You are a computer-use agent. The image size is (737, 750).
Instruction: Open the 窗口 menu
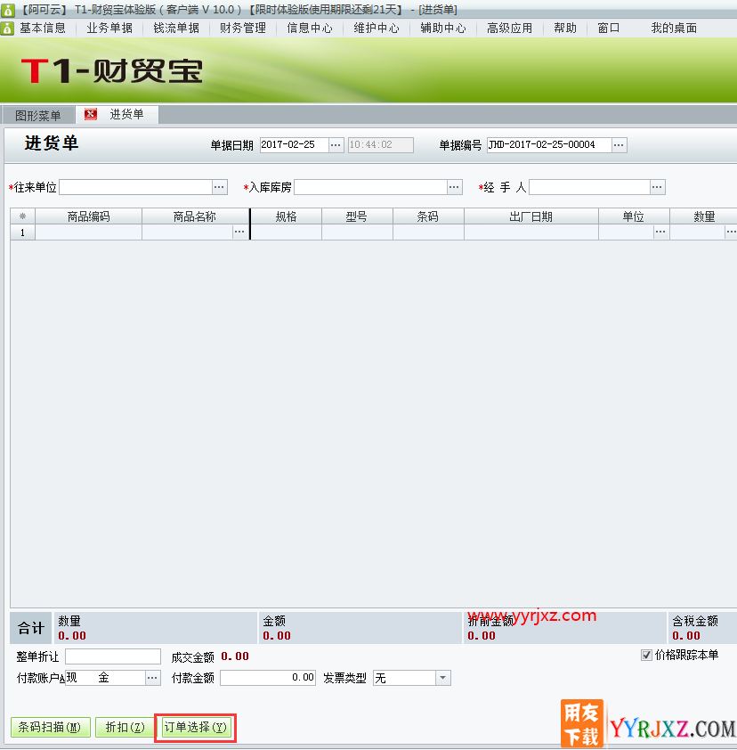(609, 29)
